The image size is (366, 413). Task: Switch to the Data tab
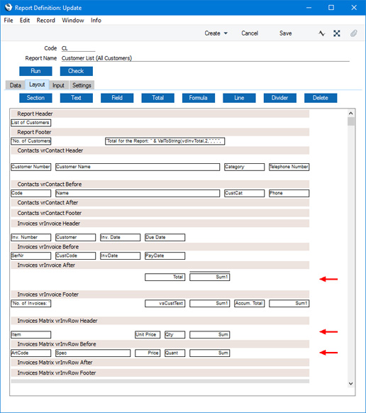pos(16,85)
